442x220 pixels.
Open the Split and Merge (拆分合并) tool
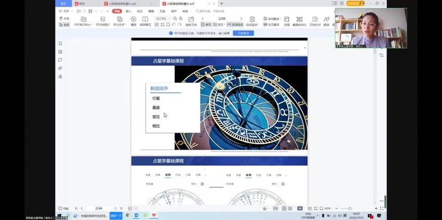120,21
